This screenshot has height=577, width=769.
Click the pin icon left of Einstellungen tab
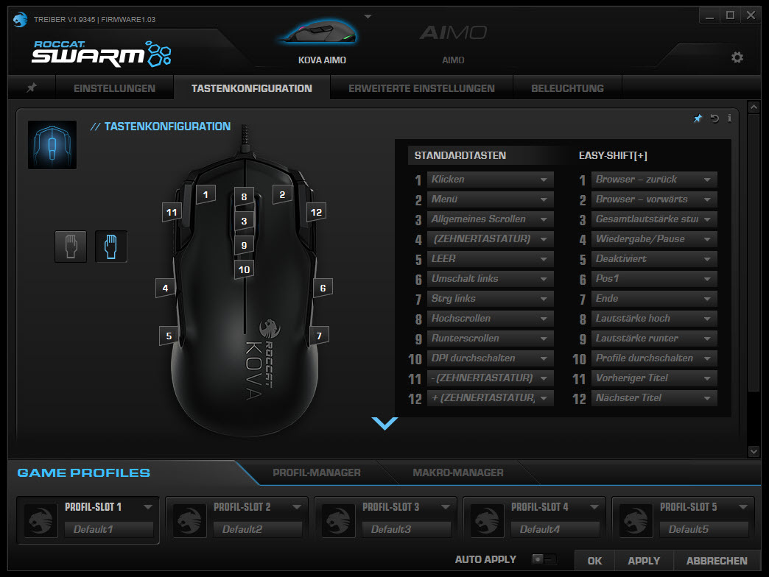[32, 88]
